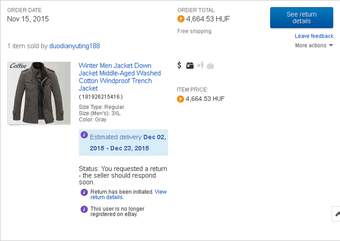The height and width of the screenshot is (241, 340).
Task: Click the feedback star status icon
Action: coord(200,65)
